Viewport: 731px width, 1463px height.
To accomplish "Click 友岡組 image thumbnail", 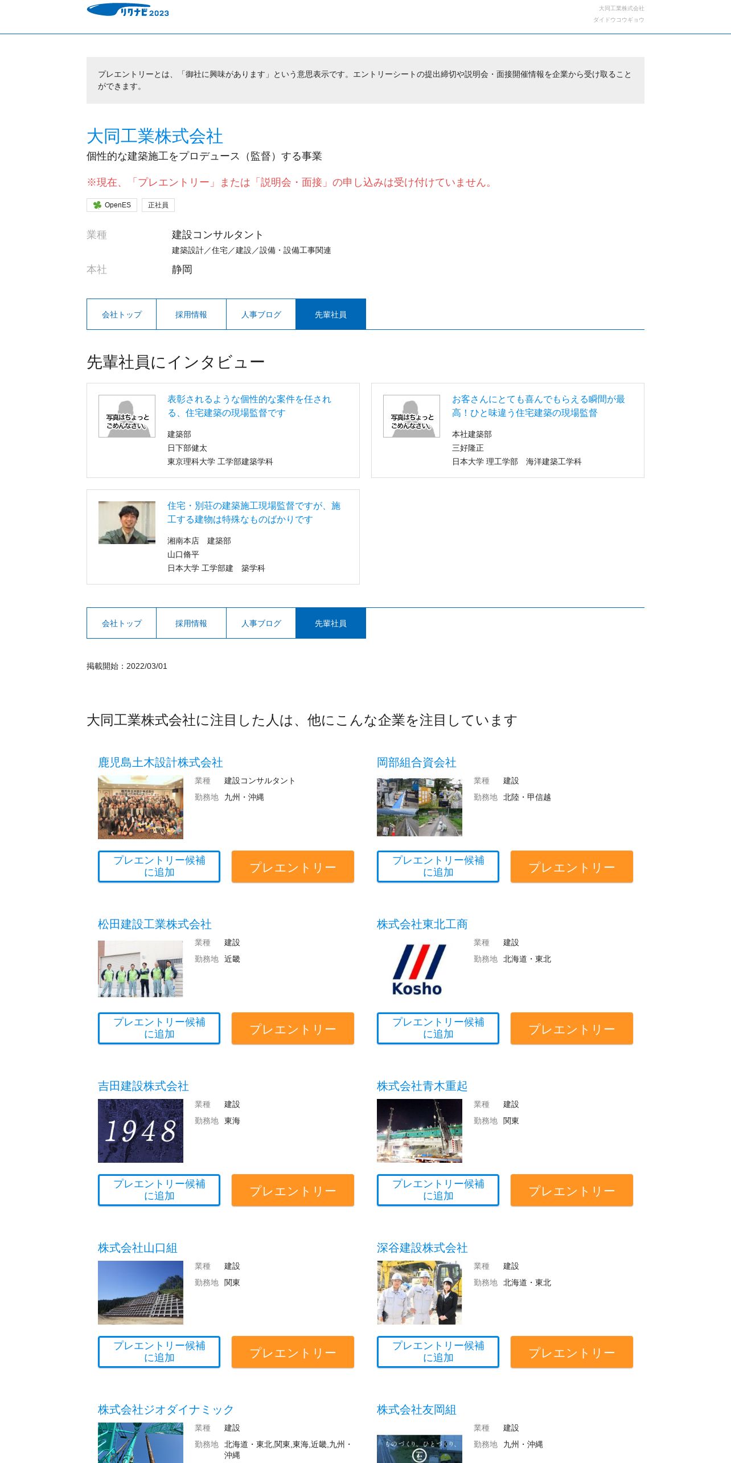I will [x=420, y=1449].
